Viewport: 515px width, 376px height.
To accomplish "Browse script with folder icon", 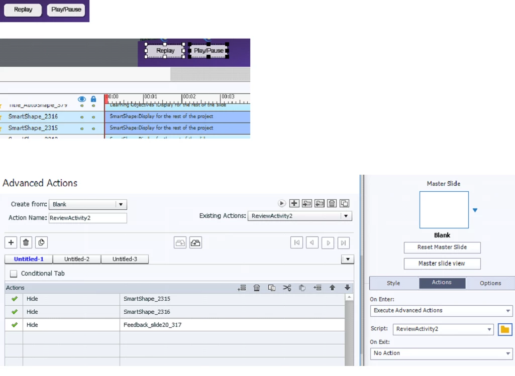I will (505, 329).
